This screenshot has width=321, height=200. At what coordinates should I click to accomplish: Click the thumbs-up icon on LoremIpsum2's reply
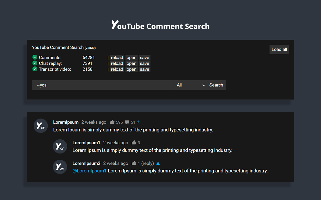pos(134,163)
